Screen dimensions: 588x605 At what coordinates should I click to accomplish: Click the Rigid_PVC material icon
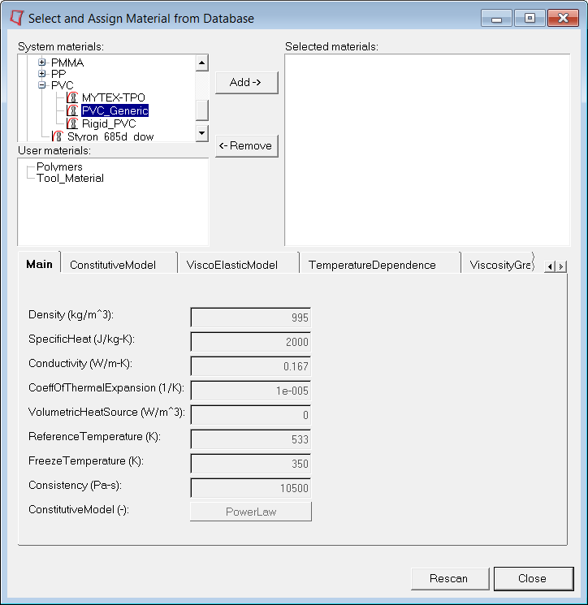[72, 124]
